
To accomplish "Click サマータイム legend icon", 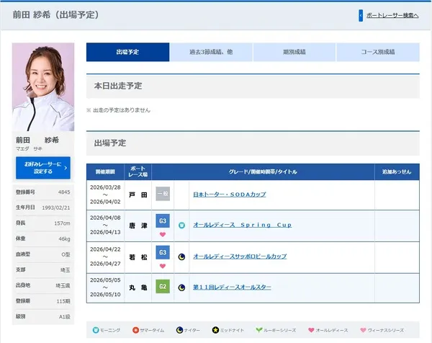I will pyautogui.click(x=135, y=330).
